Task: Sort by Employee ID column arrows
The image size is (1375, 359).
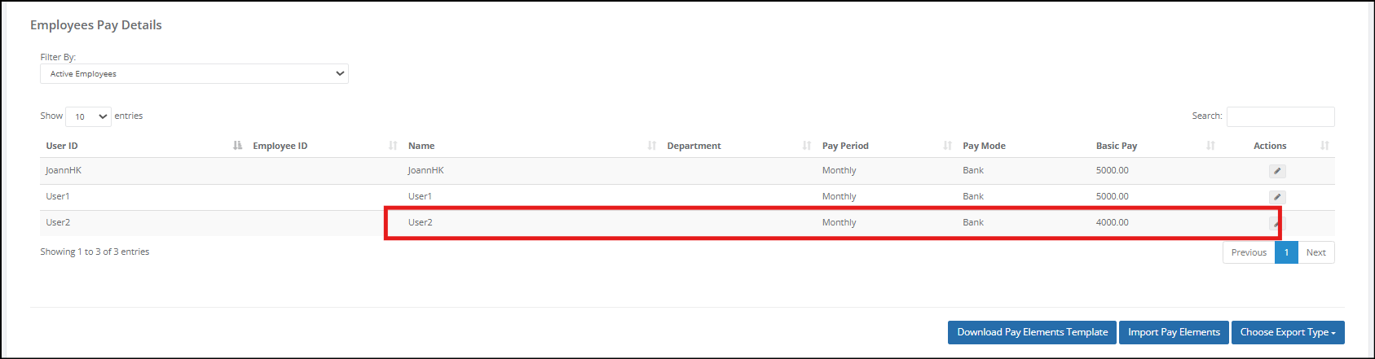Action: tap(393, 146)
